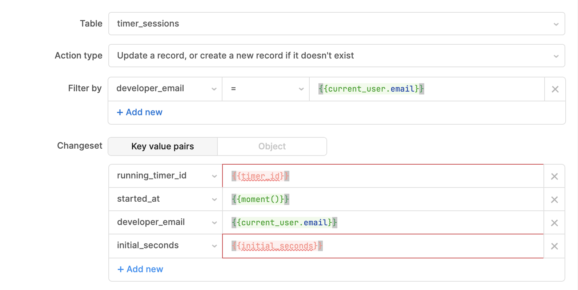578x290 pixels.
Task: Open the Action type dropdown
Action: click(337, 56)
